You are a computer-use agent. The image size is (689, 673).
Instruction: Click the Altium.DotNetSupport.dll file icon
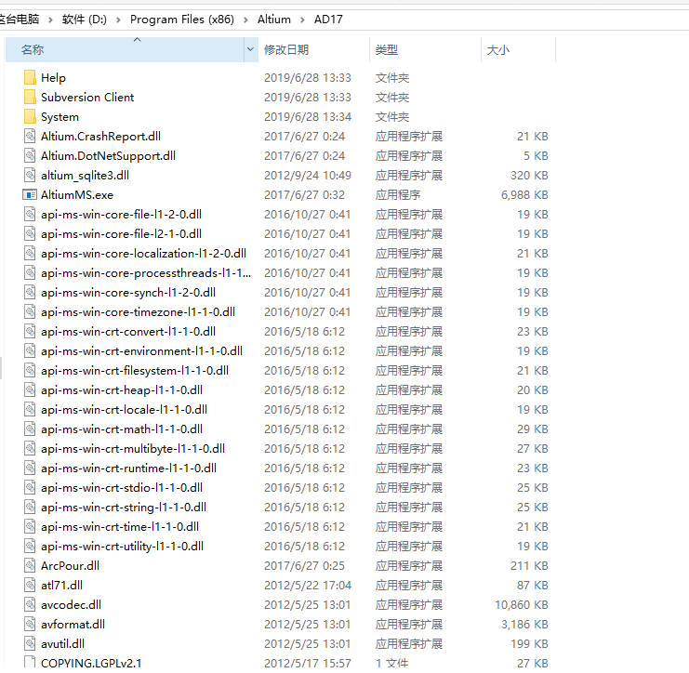coord(30,155)
